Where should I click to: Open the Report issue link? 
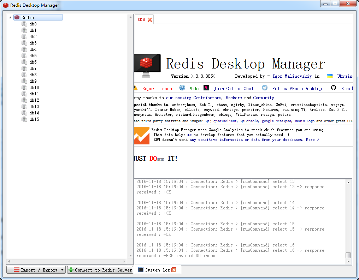(x=157, y=89)
